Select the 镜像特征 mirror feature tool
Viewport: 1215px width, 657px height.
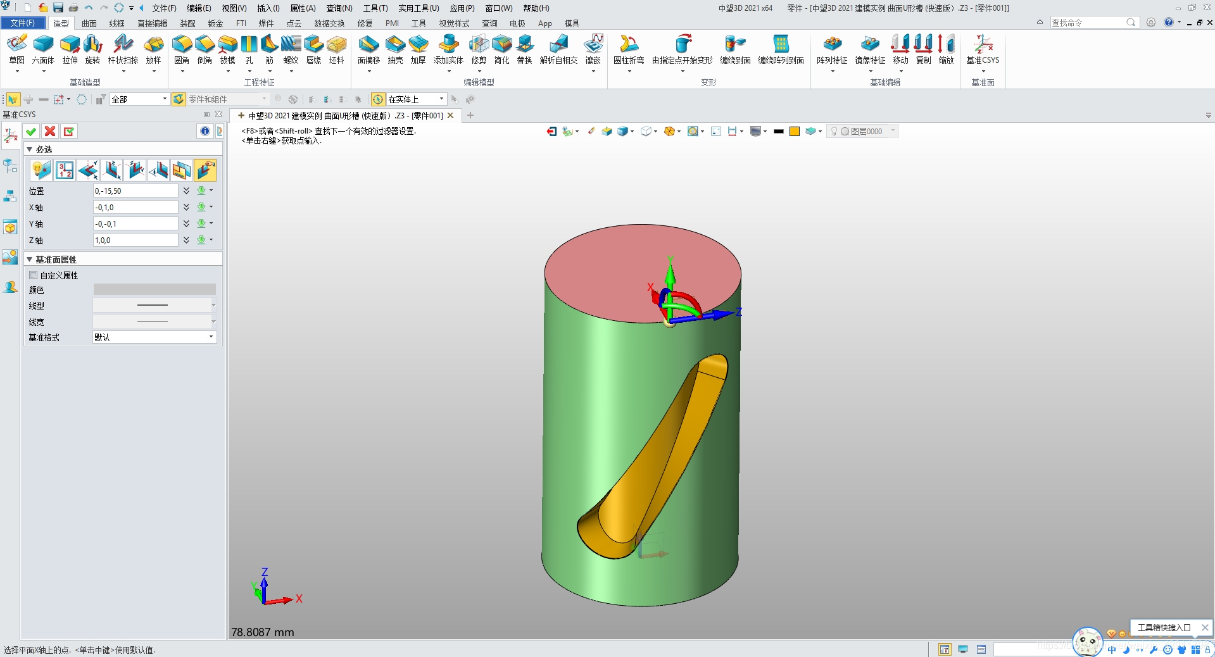[870, 50]
